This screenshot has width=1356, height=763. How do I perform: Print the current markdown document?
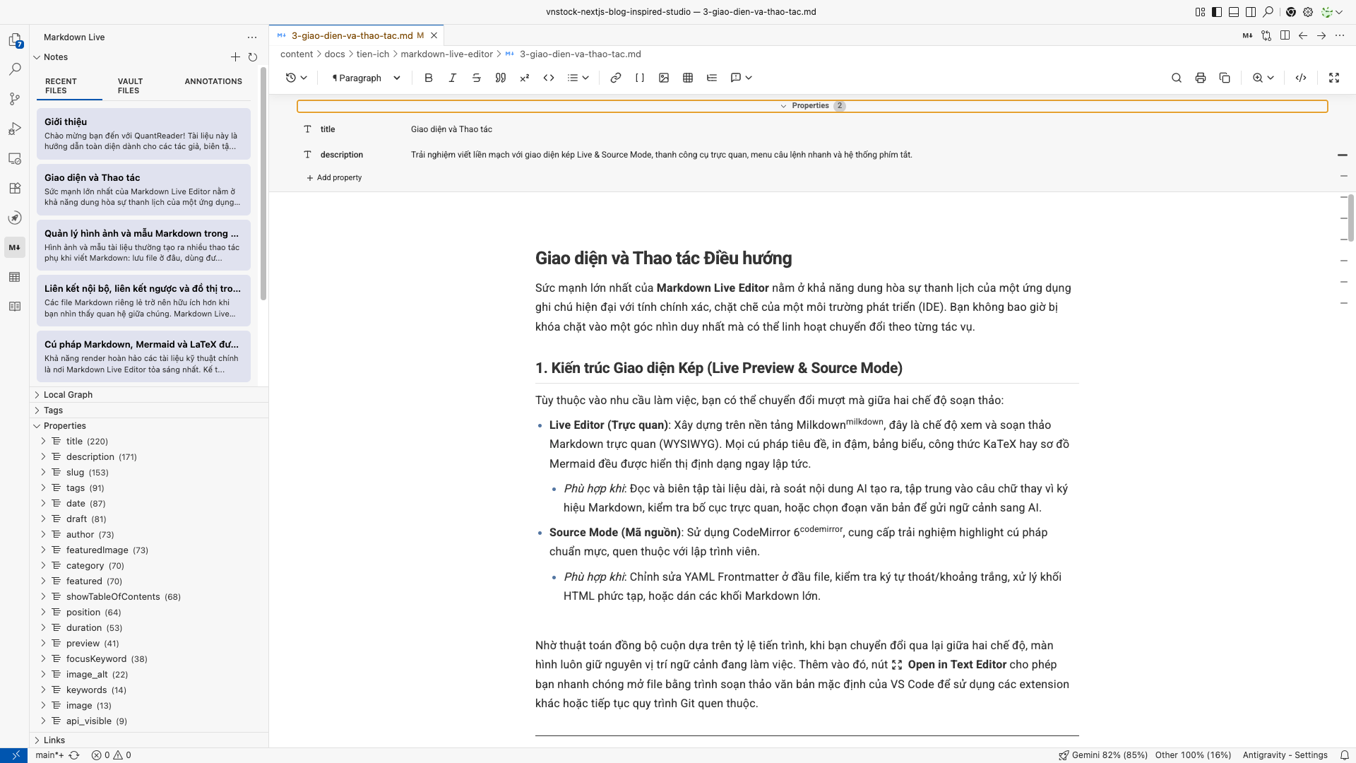pyautogui.click(x=1201, y=78)
